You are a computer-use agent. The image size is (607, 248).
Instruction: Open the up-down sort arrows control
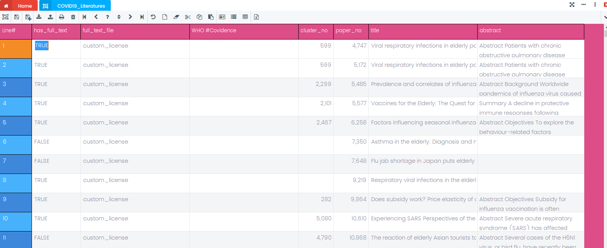pos(119,17)
